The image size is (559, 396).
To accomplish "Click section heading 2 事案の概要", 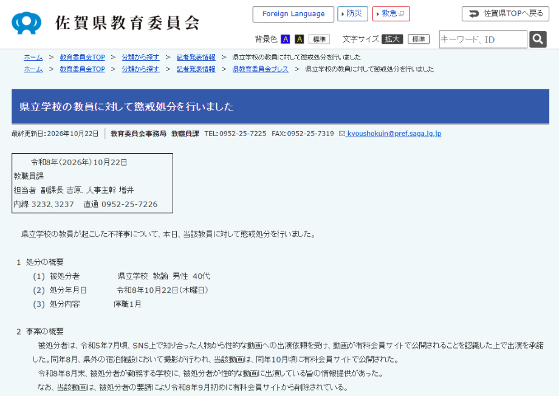I will tap(40, 332).
